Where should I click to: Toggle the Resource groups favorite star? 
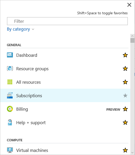(125, 68)
